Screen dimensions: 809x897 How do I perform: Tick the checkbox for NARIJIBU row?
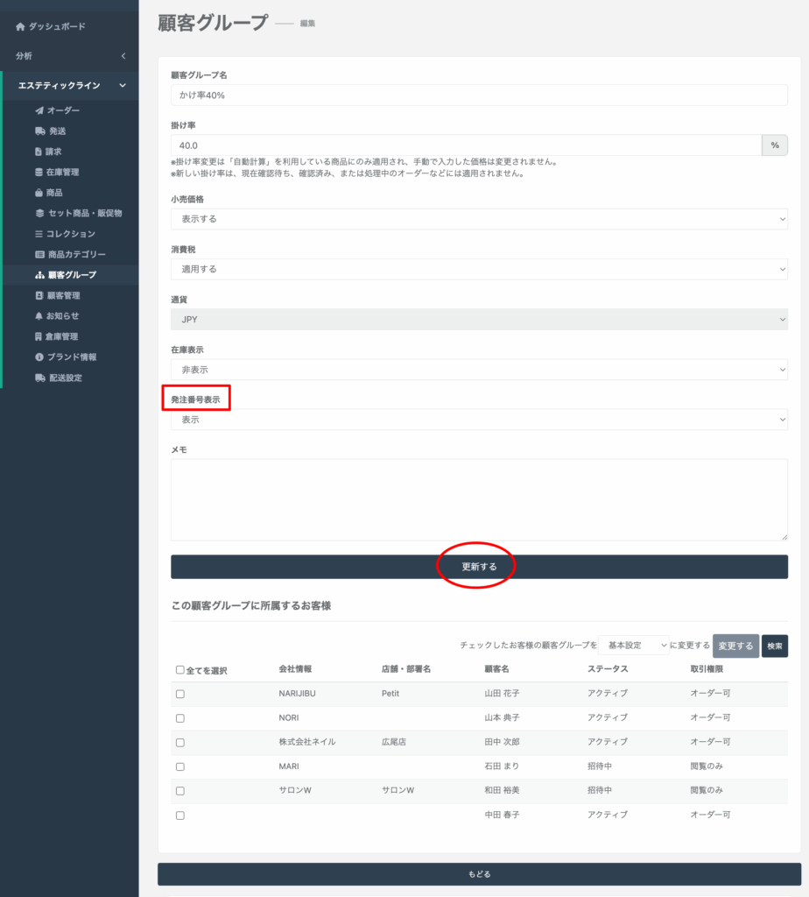[180, 694]
